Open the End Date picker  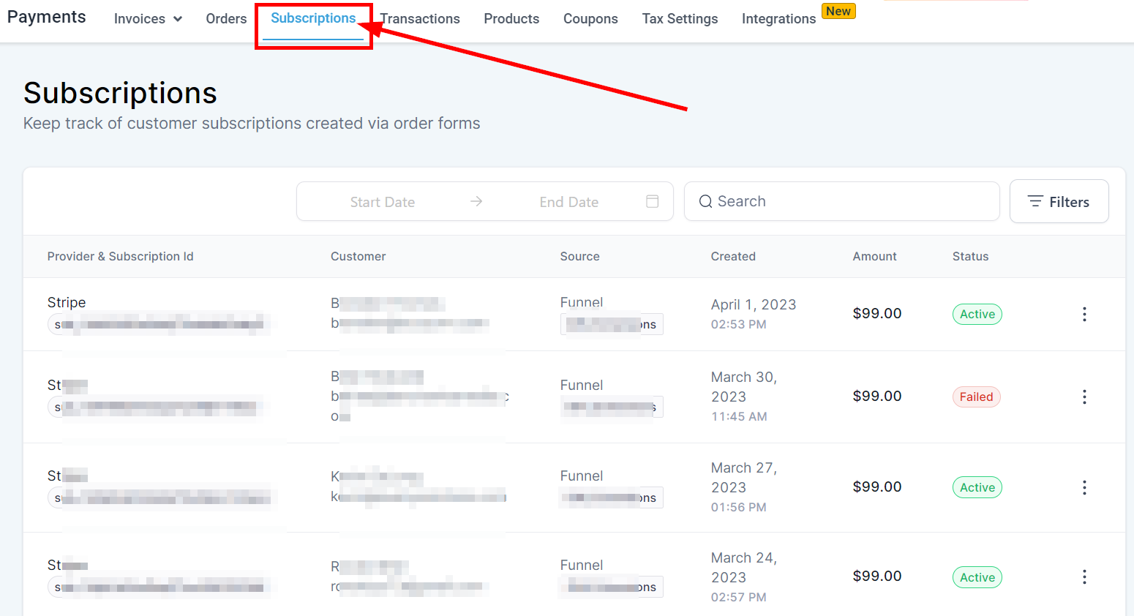pyautogui.click(x=568, y=202)
